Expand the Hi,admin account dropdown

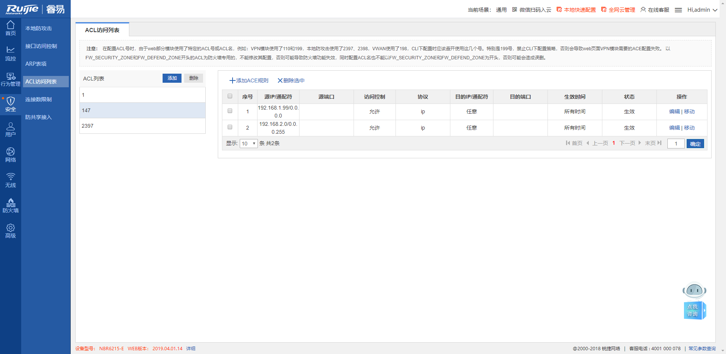[702, 10]
